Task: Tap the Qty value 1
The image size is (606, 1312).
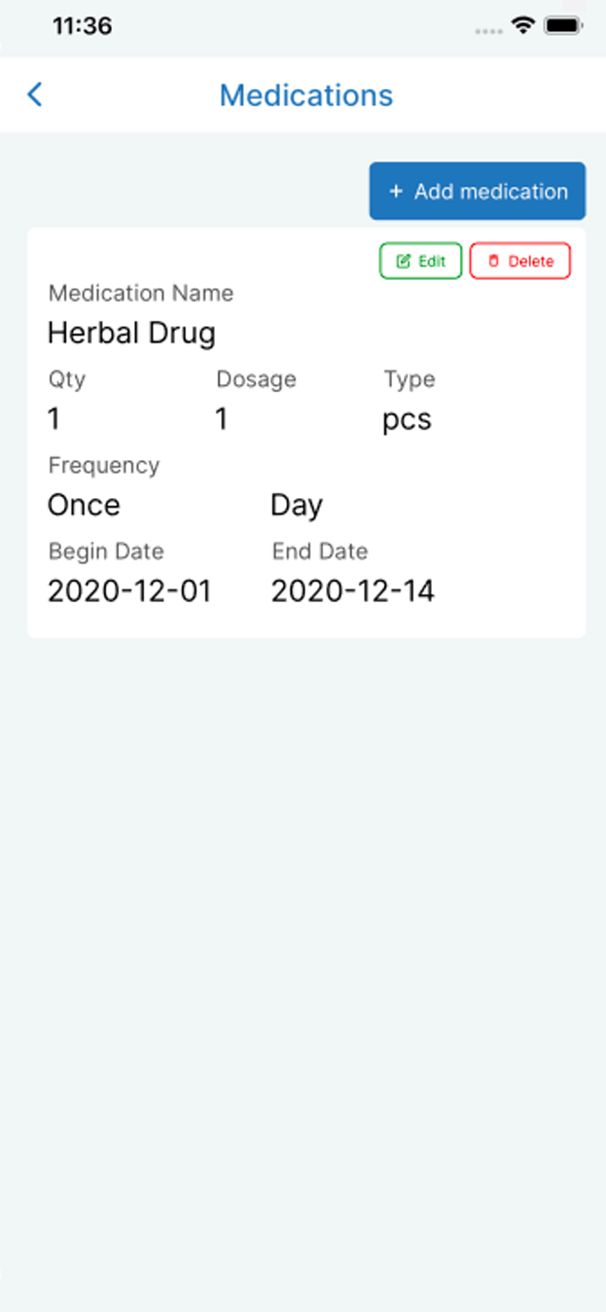Action: point(54,419)
